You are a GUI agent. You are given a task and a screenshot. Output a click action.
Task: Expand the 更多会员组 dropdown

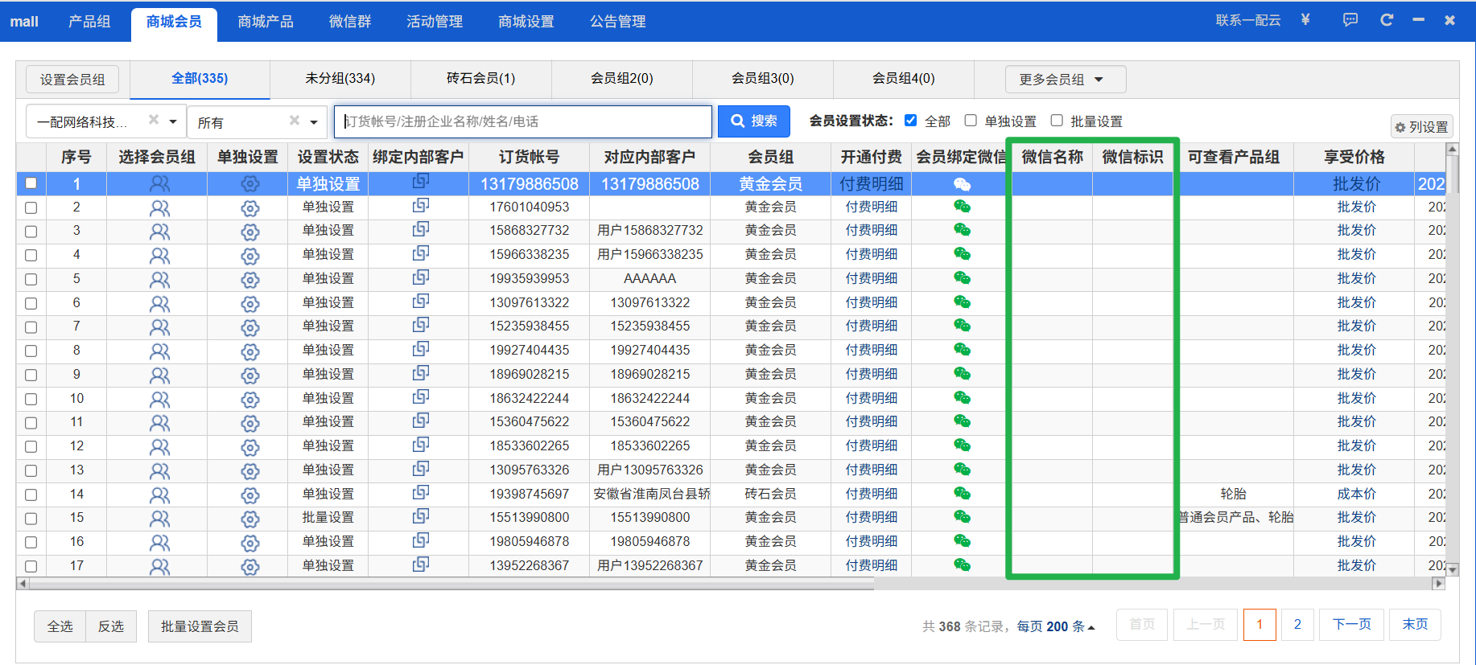pyautogui.click(x=1065, y=79)
